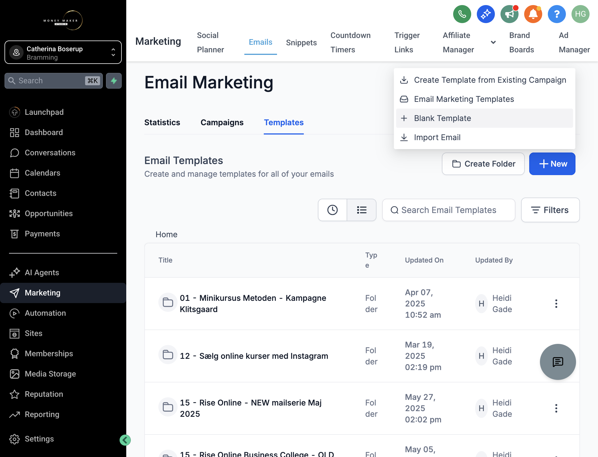This screenshot has height=457, width=598.
Task: Click the Home breadcrumb link
Action: tap(167, 234)
